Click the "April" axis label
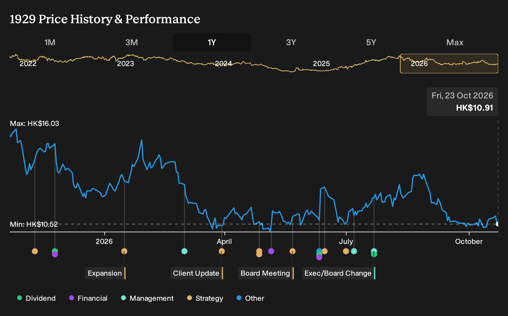Image resolution: width=508 pixels, height=316 pixels. pyautogui.click(x=224, y=241)
